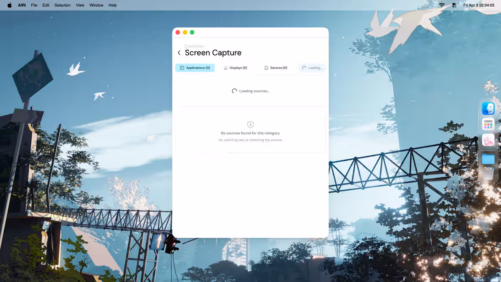Close the Screen Capture window
This screenshot has height=282, width=501.
coord(178,33)
